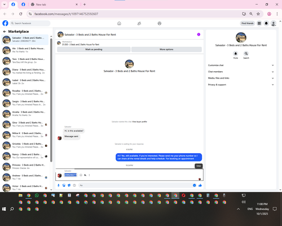The height and width of the screenshot is (226, 282).
Task: Show hidden system tray icons
Action: pos(239,209)
